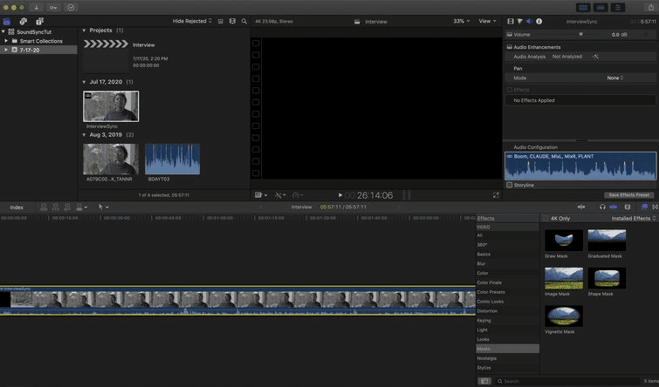The width and height of the screenshot is (659, 387).
Task: Enable the 4K Only checkbox
Action: click(x=546, y=218)
